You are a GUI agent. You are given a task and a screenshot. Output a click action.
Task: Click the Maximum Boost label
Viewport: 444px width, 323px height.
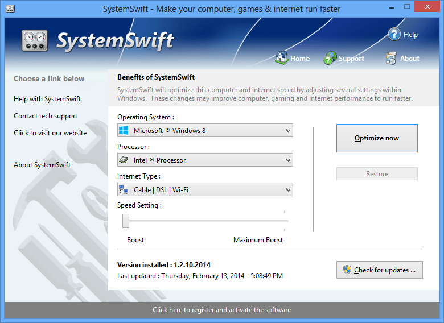pos(258,240)
